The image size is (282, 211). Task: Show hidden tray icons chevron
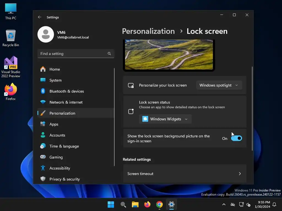(x=224, y=204)
